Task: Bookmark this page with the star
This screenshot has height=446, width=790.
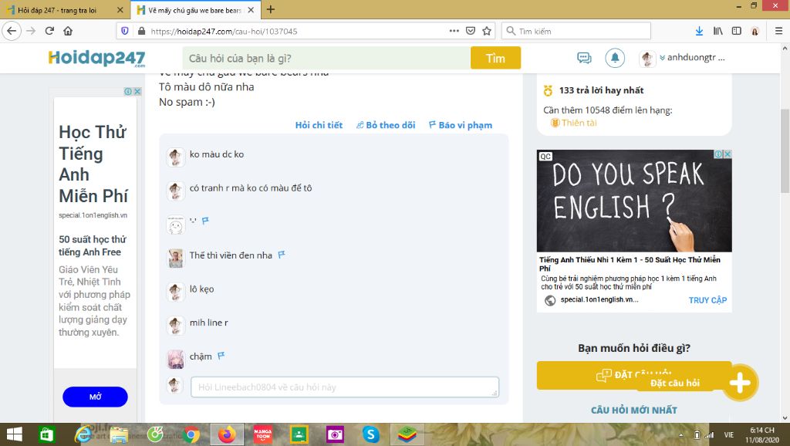Action: pos(487,31)
